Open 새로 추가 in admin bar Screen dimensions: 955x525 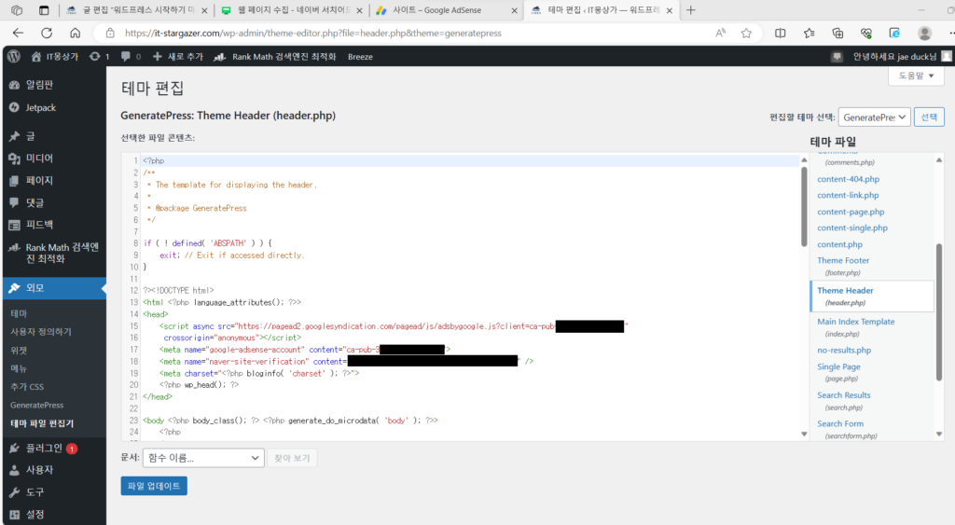(178, 56)
